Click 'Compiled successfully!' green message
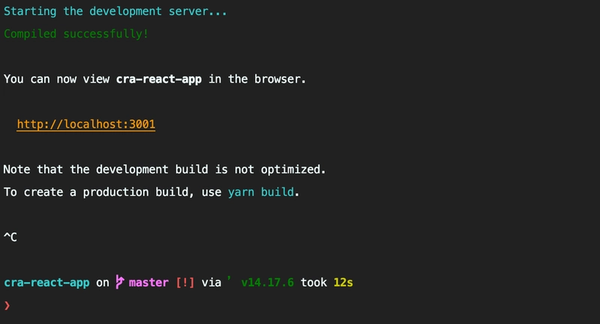This screenshot has width=600, height=324. coord(76,34)
